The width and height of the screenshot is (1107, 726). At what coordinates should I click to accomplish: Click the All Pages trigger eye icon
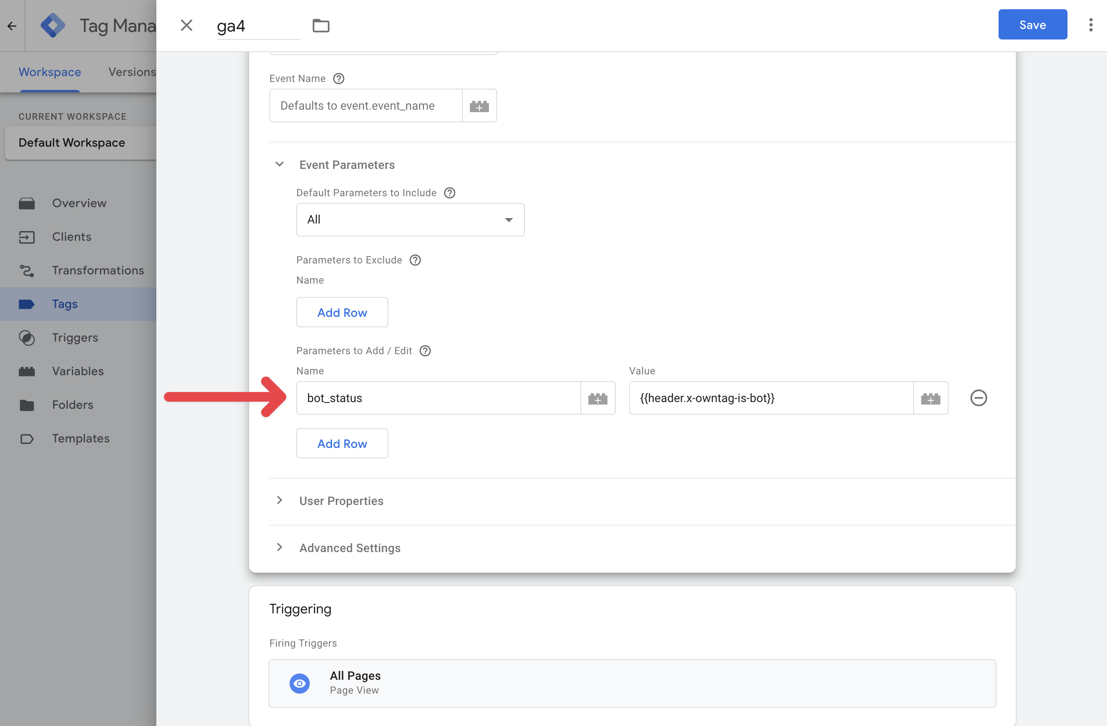tap(300, 683)
